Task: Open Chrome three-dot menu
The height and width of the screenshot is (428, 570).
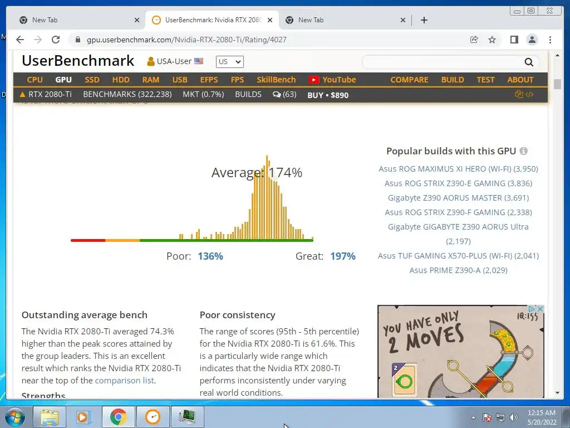Action: coord(551,40)
